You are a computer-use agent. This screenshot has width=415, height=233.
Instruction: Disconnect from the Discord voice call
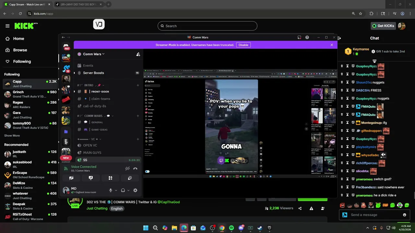[135, 169]
